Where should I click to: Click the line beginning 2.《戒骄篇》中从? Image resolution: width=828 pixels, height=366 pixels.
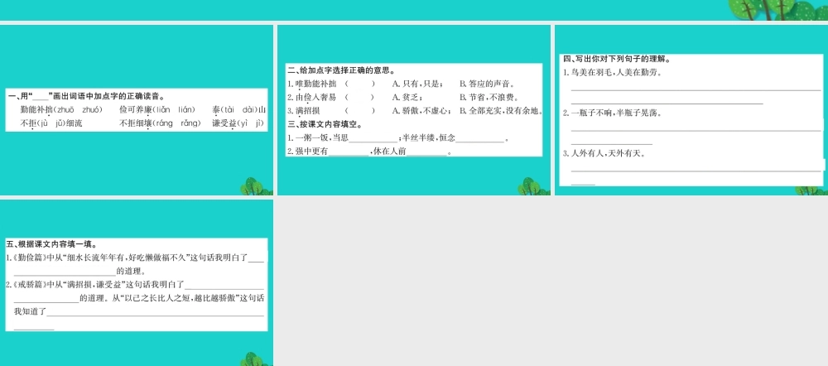pos(135,285)
